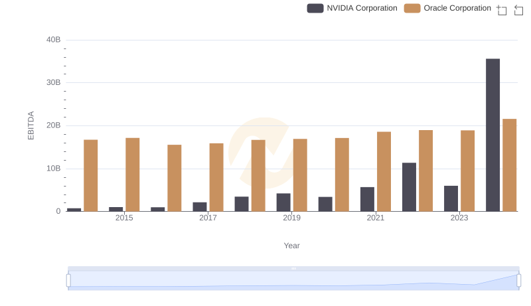The width and height of the screenshot is (531, 306).
Task: Click the 30B y-axis label
Action: pyautogui.click(x=53, y=82)
